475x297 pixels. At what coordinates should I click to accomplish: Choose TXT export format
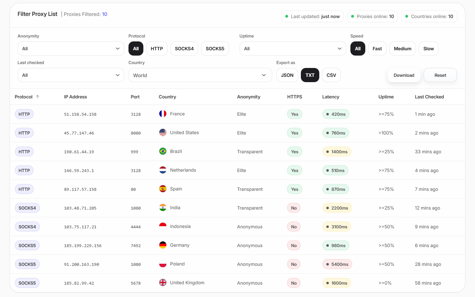310,75
